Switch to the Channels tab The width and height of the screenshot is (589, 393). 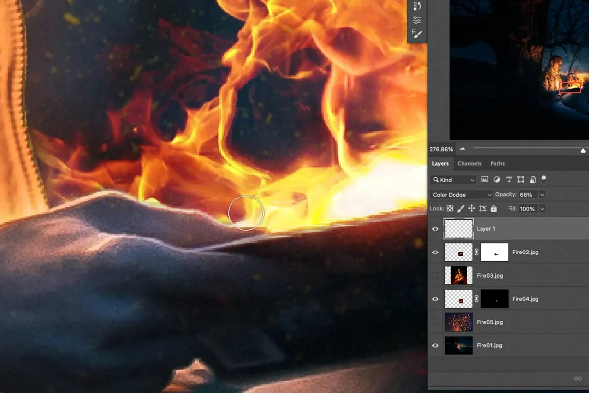[x=469, y=163]
